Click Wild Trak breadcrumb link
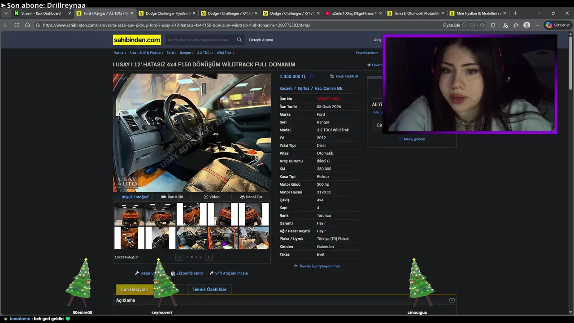 [224, 53]
